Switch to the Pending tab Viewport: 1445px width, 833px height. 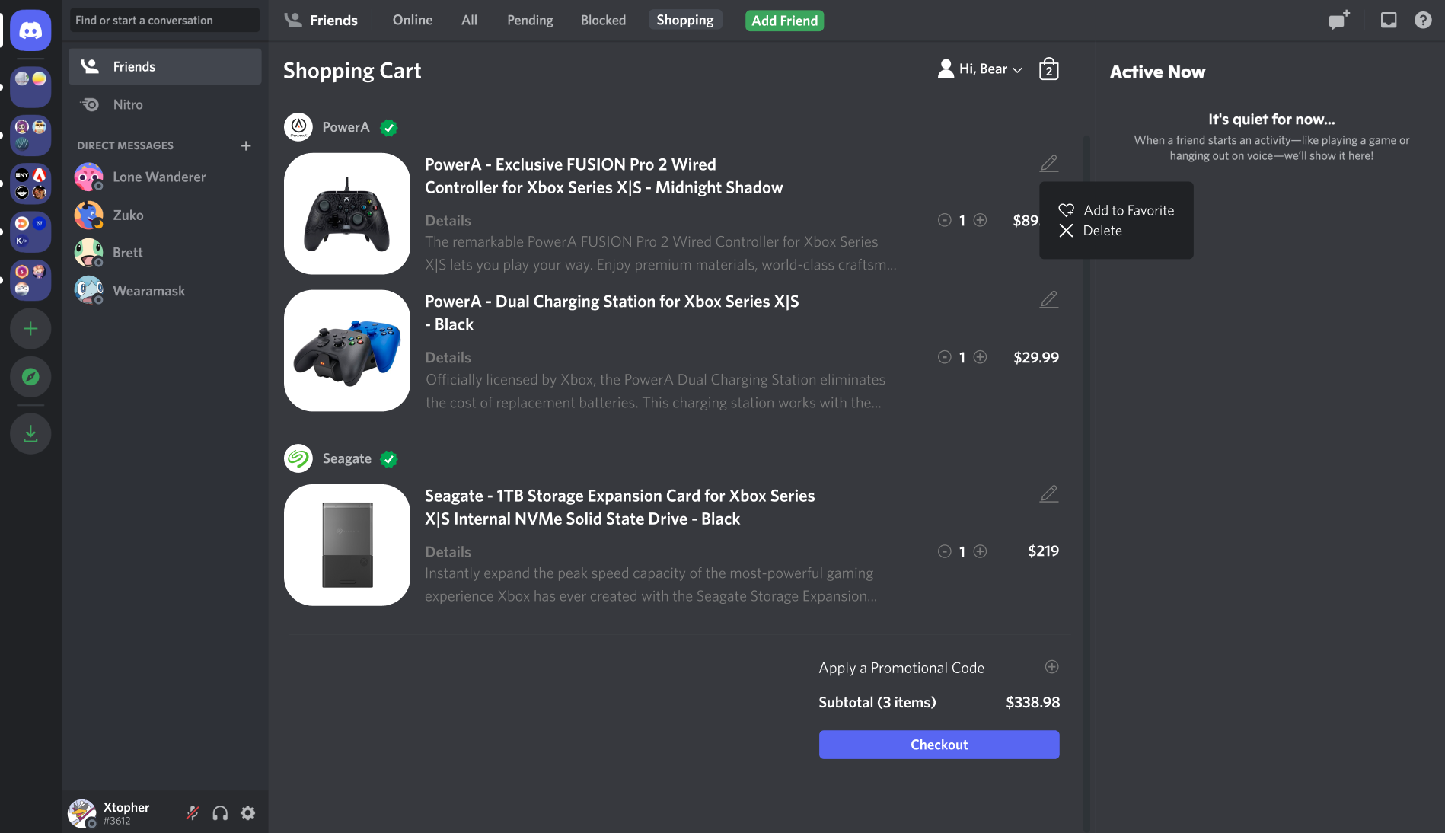[x=530, y=21]
